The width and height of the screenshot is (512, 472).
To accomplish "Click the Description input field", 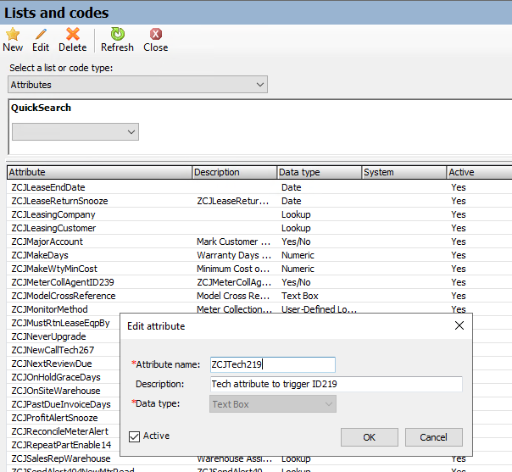I will 337,384.
